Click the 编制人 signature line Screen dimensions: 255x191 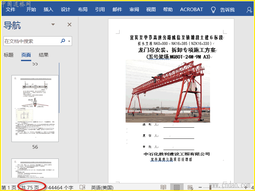[x=179, y=127]
